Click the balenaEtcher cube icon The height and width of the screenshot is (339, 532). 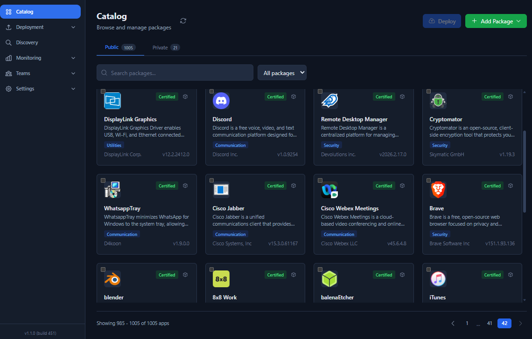[329, 279]
